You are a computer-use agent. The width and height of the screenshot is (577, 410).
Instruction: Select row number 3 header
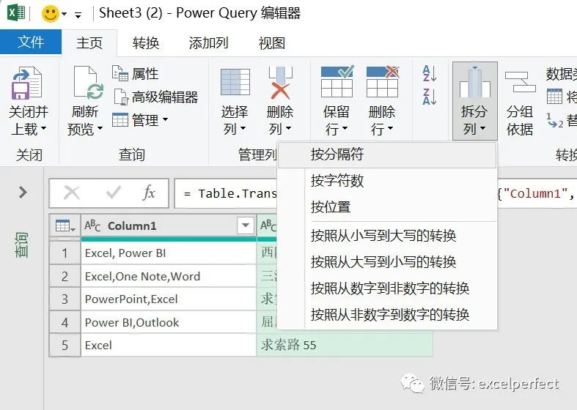point(65,299)
